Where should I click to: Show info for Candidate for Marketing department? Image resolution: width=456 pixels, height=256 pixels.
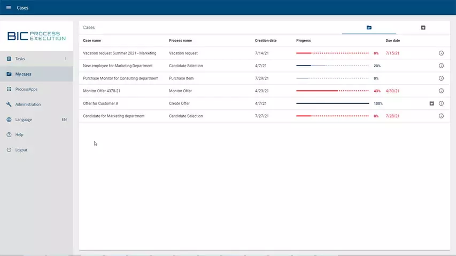(441, 116)
